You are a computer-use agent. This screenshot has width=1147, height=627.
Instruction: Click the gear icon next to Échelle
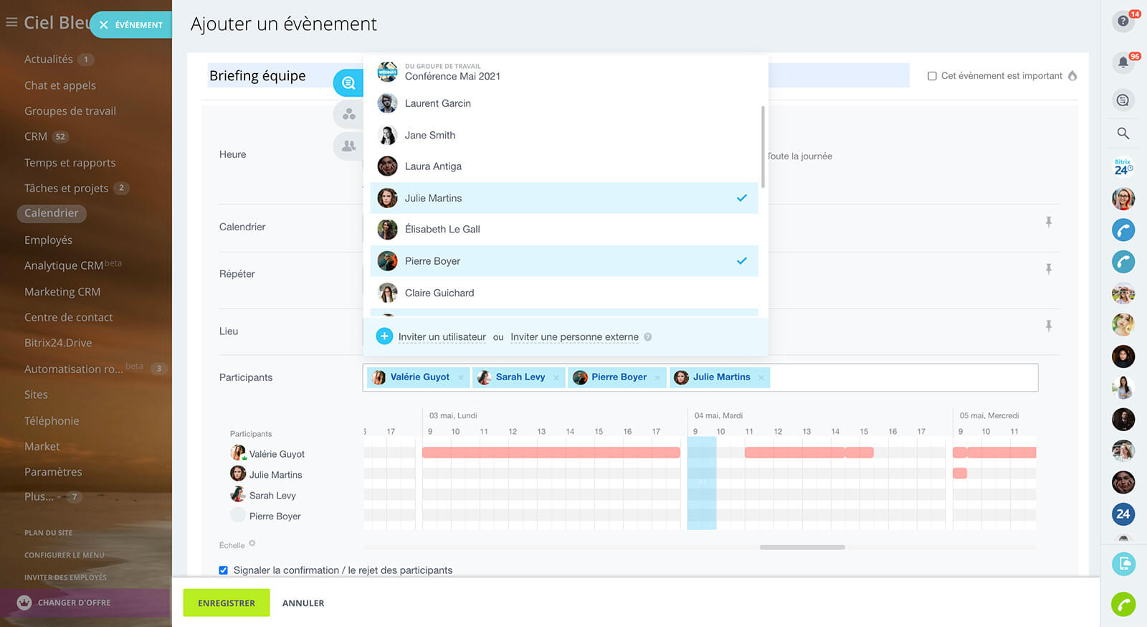[x=252, y=544]
